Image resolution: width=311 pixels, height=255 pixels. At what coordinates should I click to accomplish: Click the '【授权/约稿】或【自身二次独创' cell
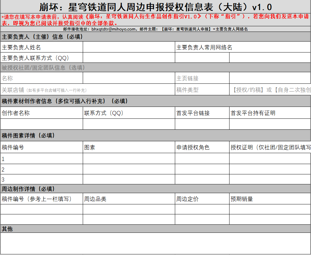click(x=270, y=90)
